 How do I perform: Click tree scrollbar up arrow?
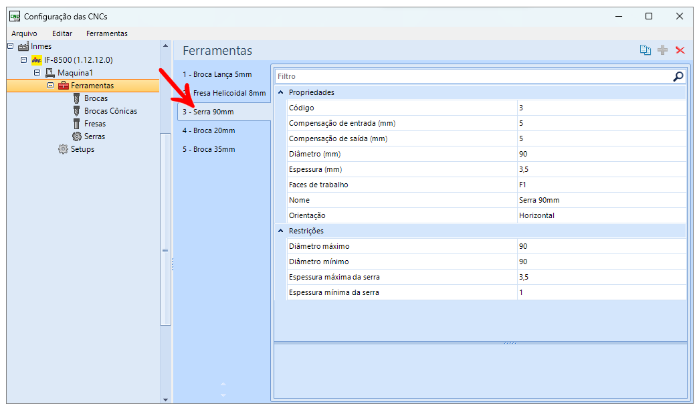pyautogui.click(x=165, y=45)
